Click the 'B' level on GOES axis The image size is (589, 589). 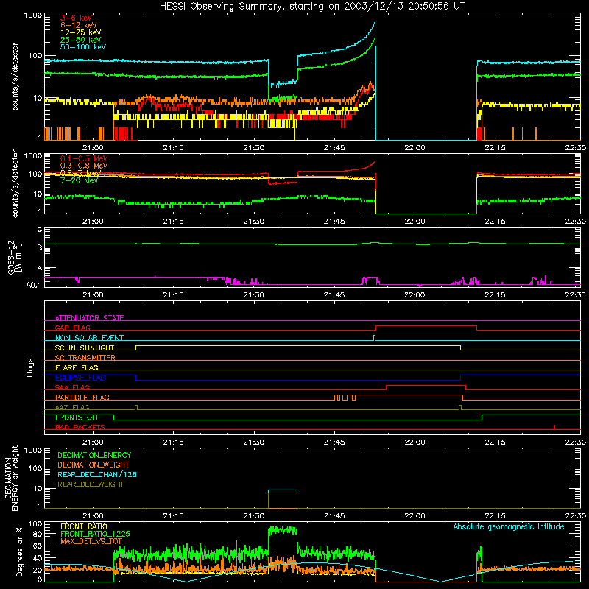[40, 247]
